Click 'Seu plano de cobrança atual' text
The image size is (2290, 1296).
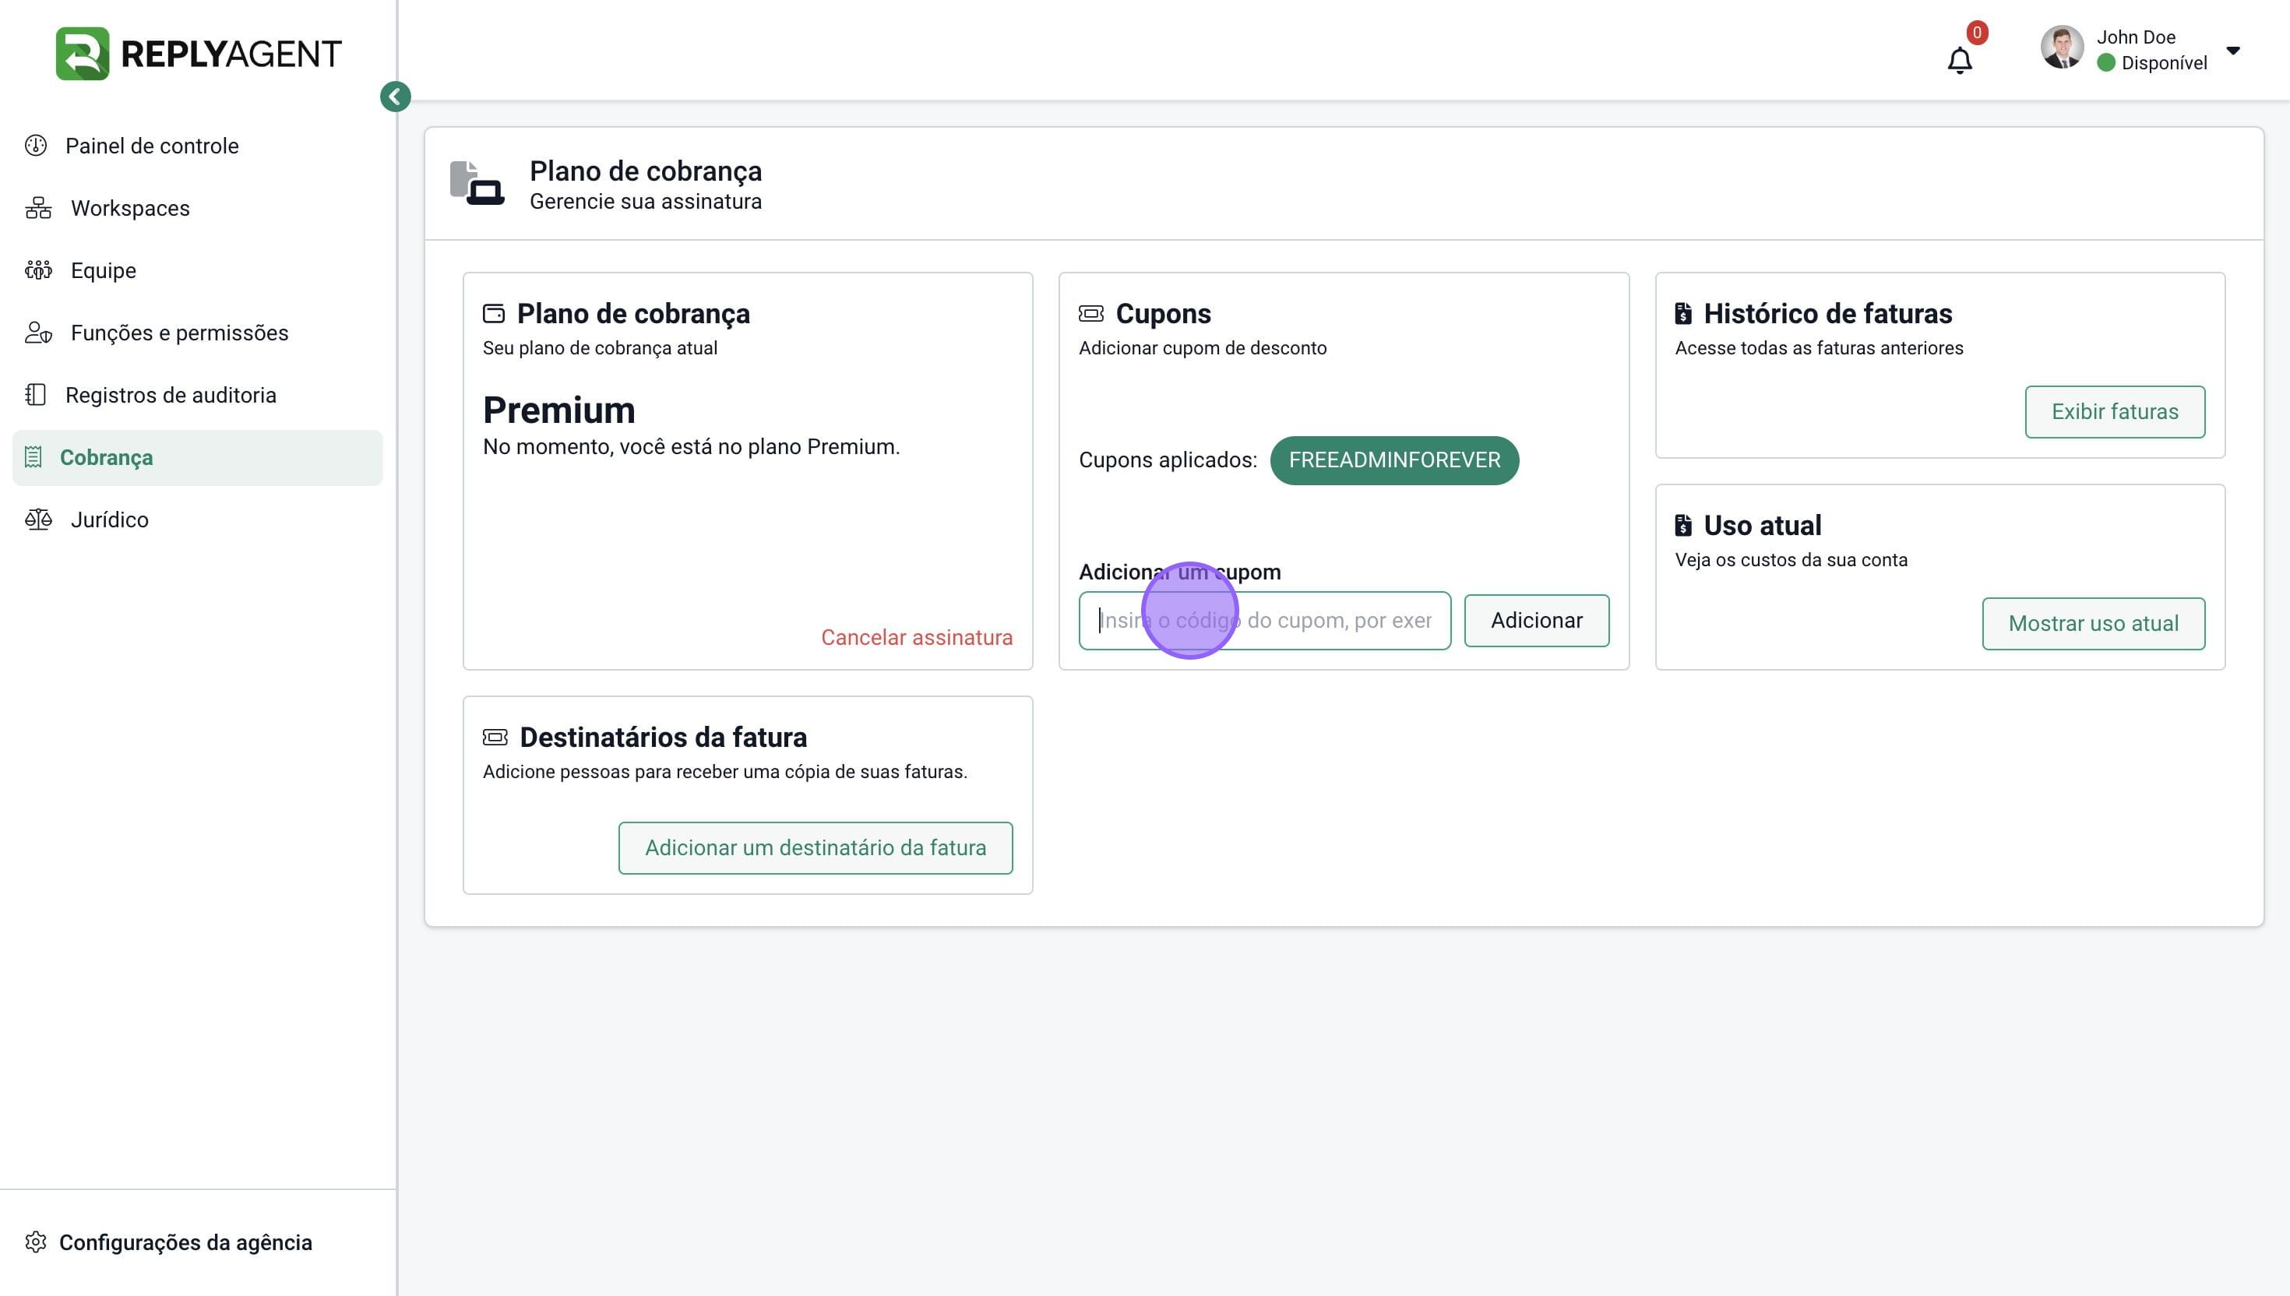click(600, 348)
